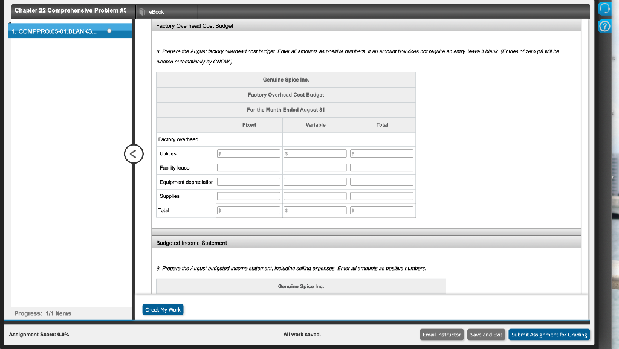This screenshot has width=619, height=349.
Task: Click the Facility lease row label
Action: (175, 168)
